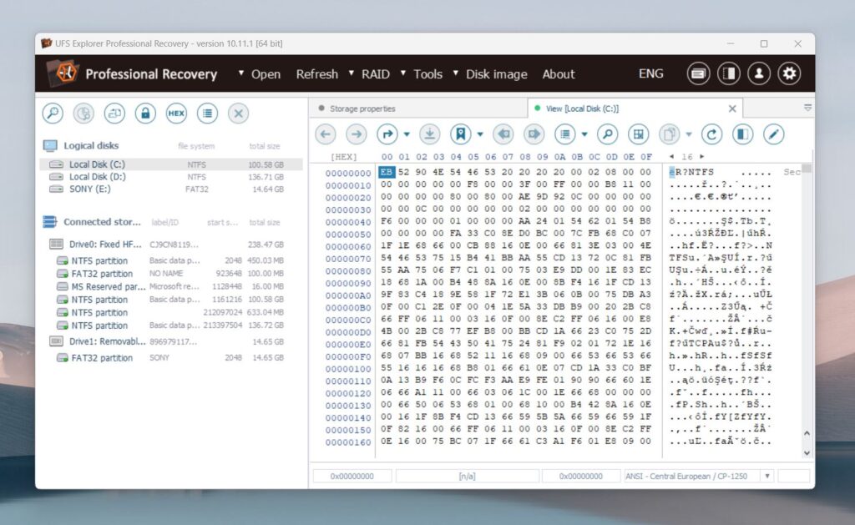Screen dimensions: 855x525
Task: Click the decryption lock icon in the sidebar
Action: click(144, 113)
